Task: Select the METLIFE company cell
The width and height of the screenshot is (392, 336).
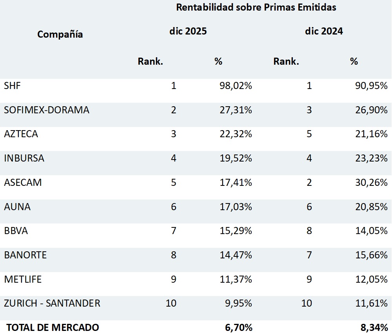Action: pyautogui.click(x=23, y=280)
